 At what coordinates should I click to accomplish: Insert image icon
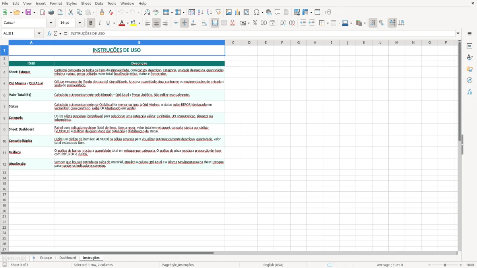229,12
